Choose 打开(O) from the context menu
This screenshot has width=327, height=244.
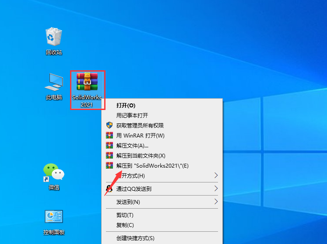[x=162, y=106]
